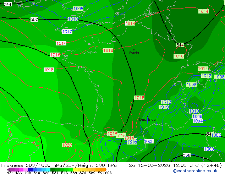Click the blue 1012 label over southwest England
Image resolution: width=225 pixels, height=174 pixels.
[x=67, y=32]
